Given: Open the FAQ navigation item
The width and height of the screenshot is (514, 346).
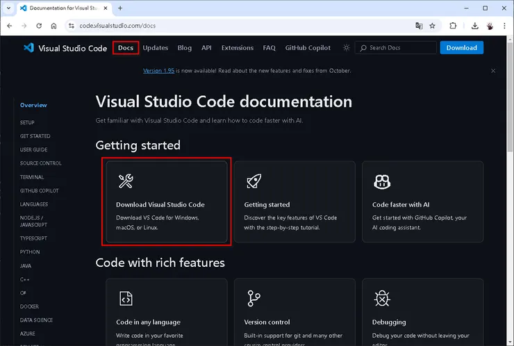Looking at the screenshot, I should coord(269,48).
